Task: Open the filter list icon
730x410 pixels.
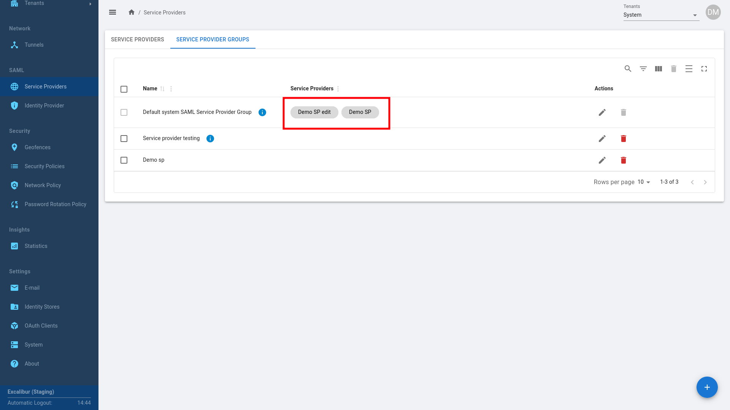Action: coord(643,69)
